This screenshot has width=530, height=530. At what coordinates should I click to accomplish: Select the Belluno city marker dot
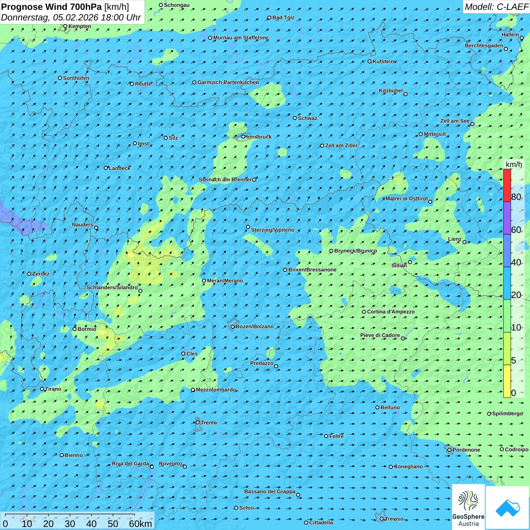click(377, 407)
